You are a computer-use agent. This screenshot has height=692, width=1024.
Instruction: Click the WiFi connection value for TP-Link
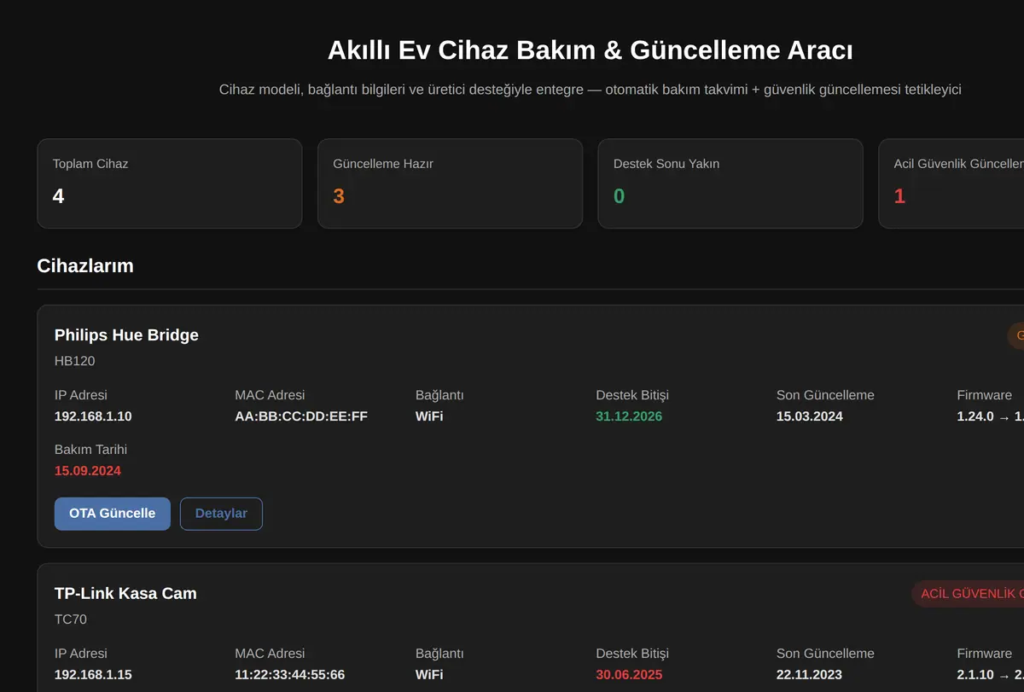pyautogui.click(x=429, y=675)
